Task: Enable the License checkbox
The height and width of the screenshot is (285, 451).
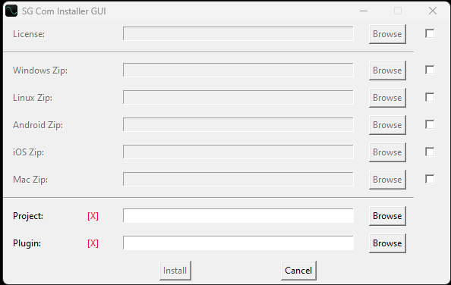Action: tap(430, 33)
